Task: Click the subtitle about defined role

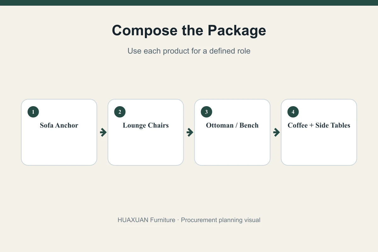Action: 189,51
